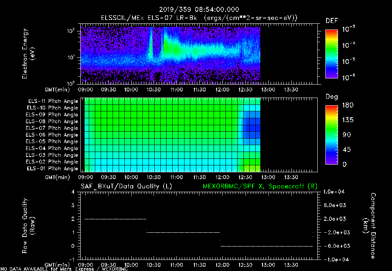Screen dimensions: 392x271
Task: Click the data quality line at level 0
Action: pyautogui.click(x=266, y=246)
